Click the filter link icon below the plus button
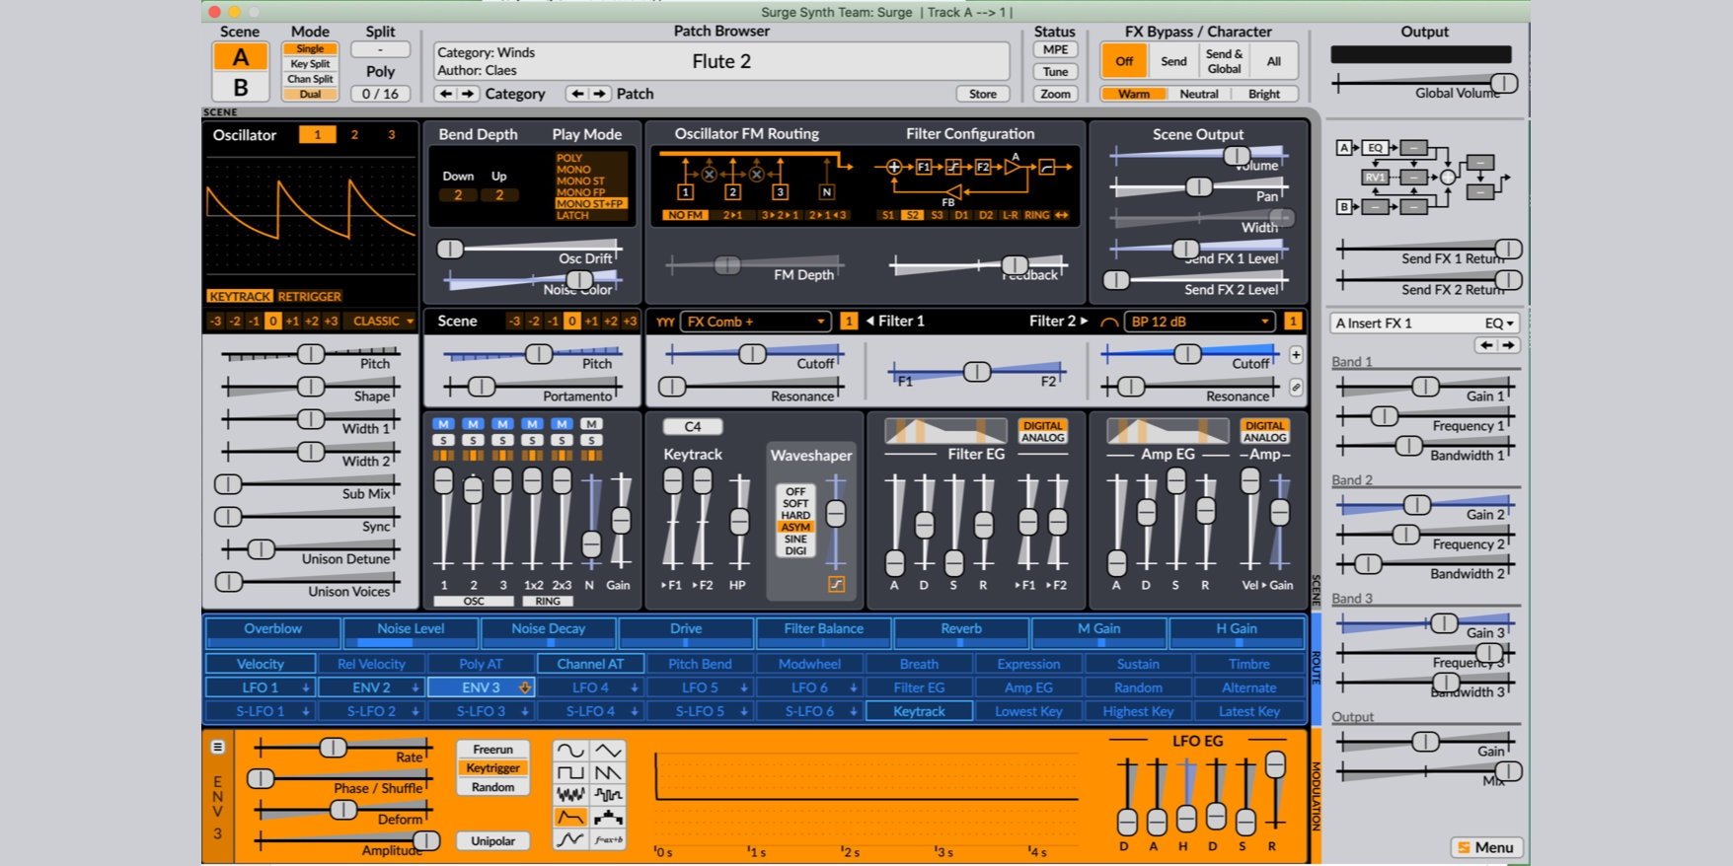 [x=1296, y=388]
